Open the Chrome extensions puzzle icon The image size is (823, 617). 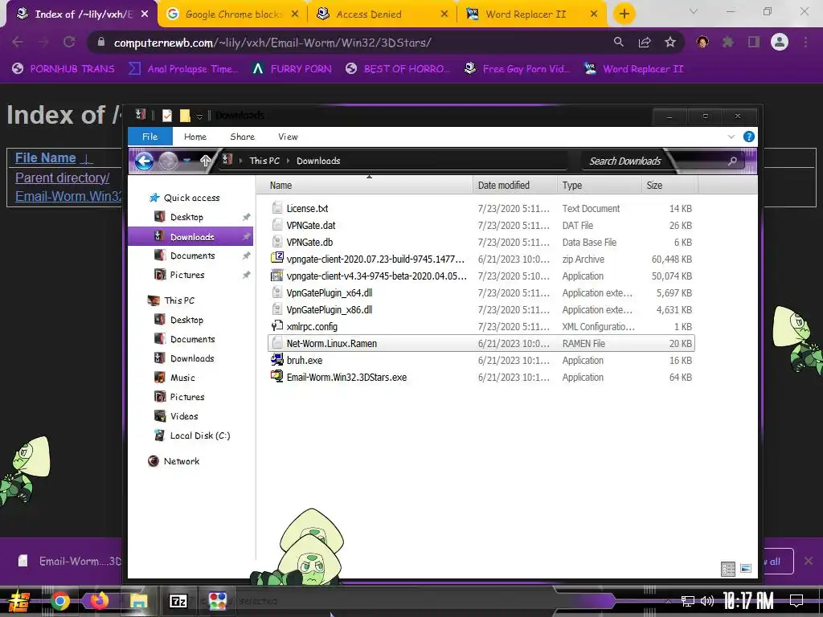click(728, 42)
